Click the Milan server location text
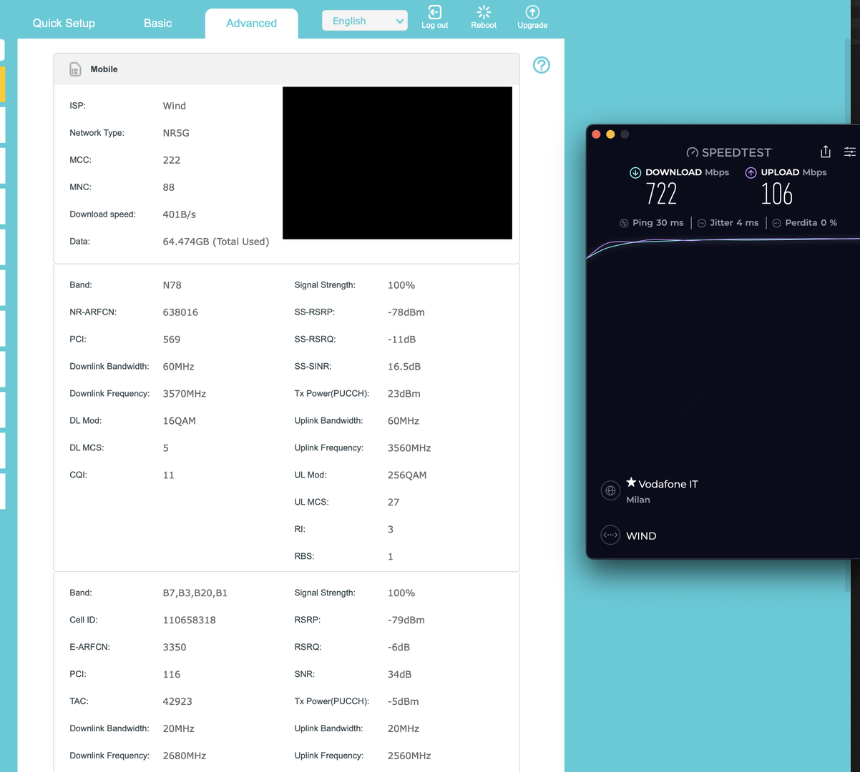Viewport: 860px width, 772px height. click(x=638, y=500)
